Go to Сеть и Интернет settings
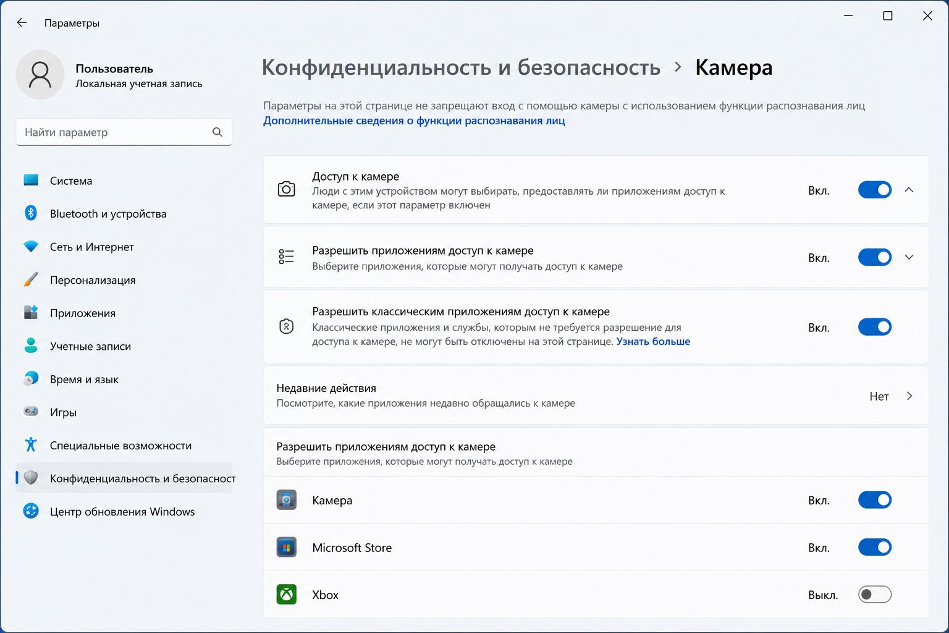The image size is (949, 633). click(x=124, y=247)
